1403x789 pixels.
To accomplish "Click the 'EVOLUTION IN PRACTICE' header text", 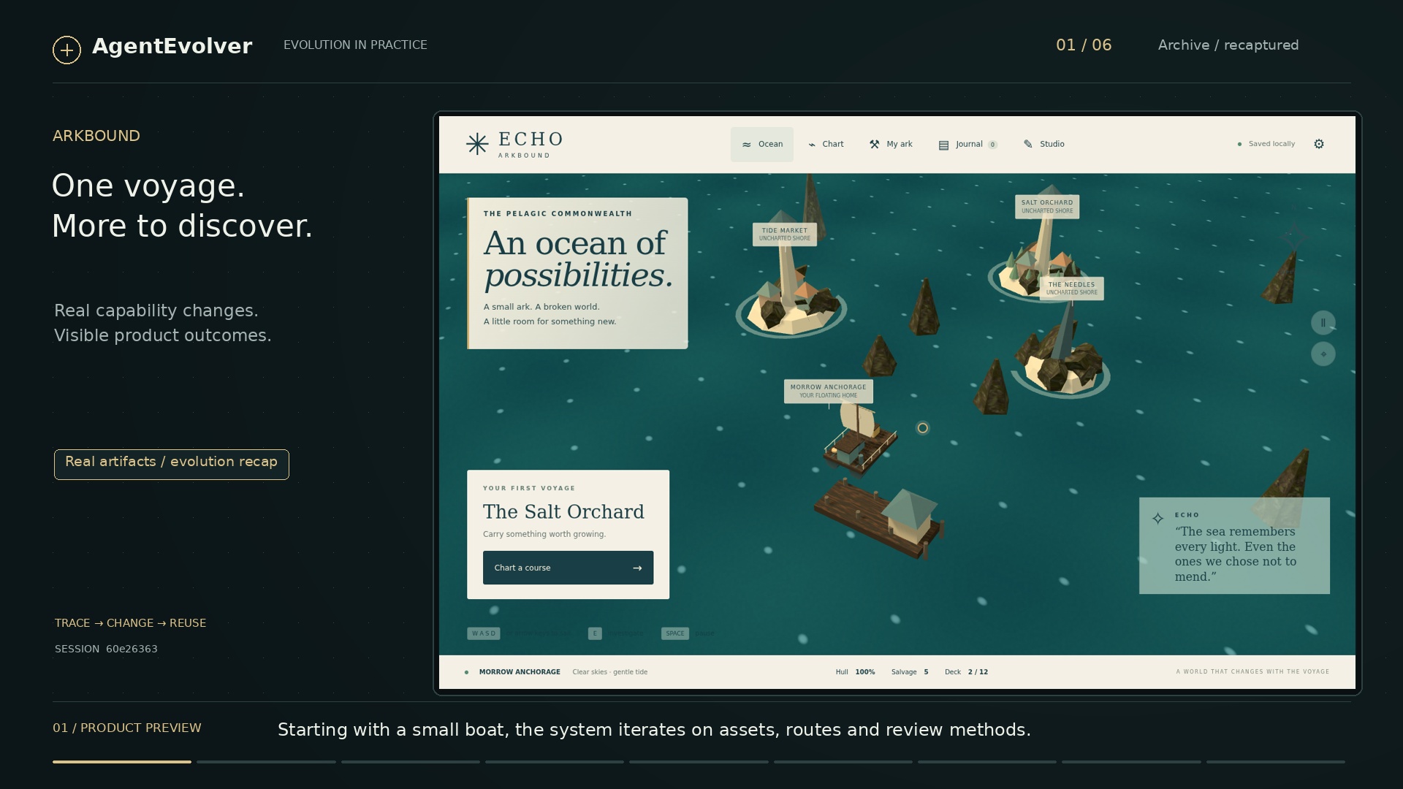I will click(x=355, y=45).
